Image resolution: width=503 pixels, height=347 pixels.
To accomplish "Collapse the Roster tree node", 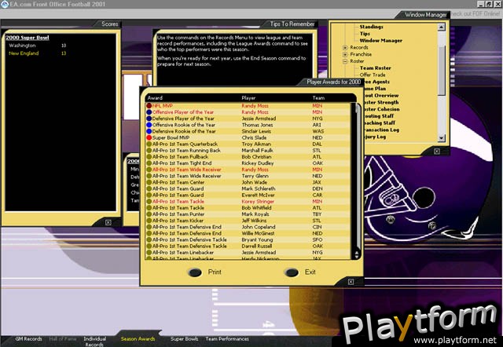I will (345, 61).
